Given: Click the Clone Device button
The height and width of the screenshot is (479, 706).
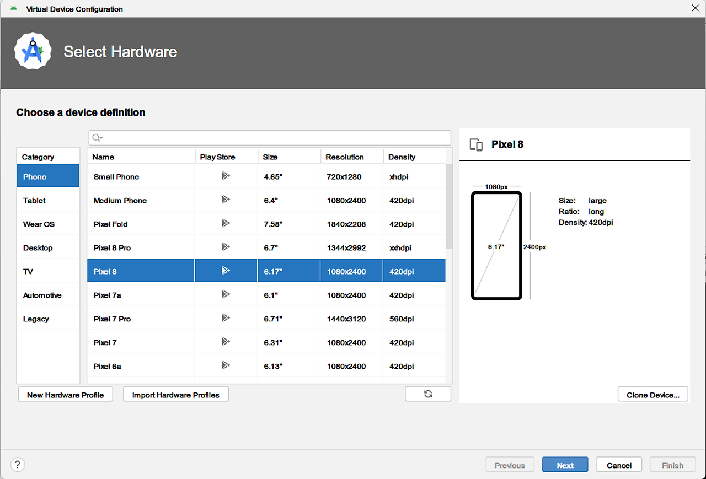Looking at the screenshot, I should [653, 395].
